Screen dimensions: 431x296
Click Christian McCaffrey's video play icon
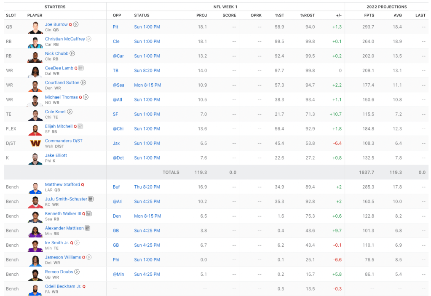pos(88,39)
